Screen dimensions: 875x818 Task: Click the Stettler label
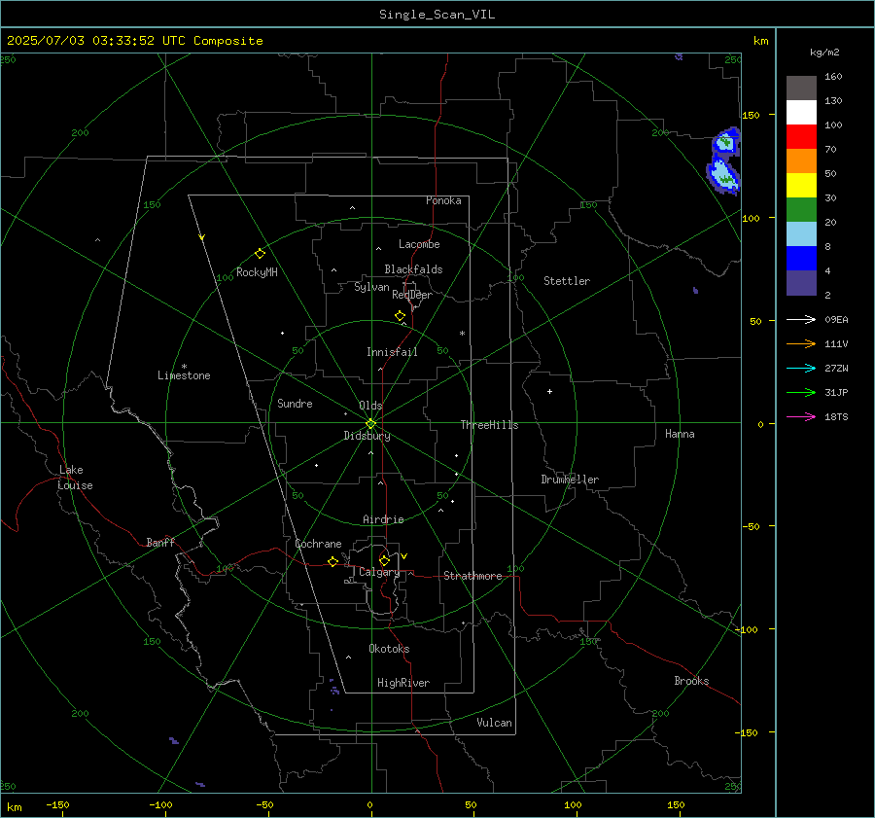(x=567, y=281)
